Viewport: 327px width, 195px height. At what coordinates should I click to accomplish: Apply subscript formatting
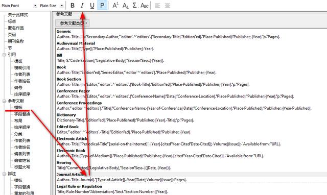[x=125, y=6]
